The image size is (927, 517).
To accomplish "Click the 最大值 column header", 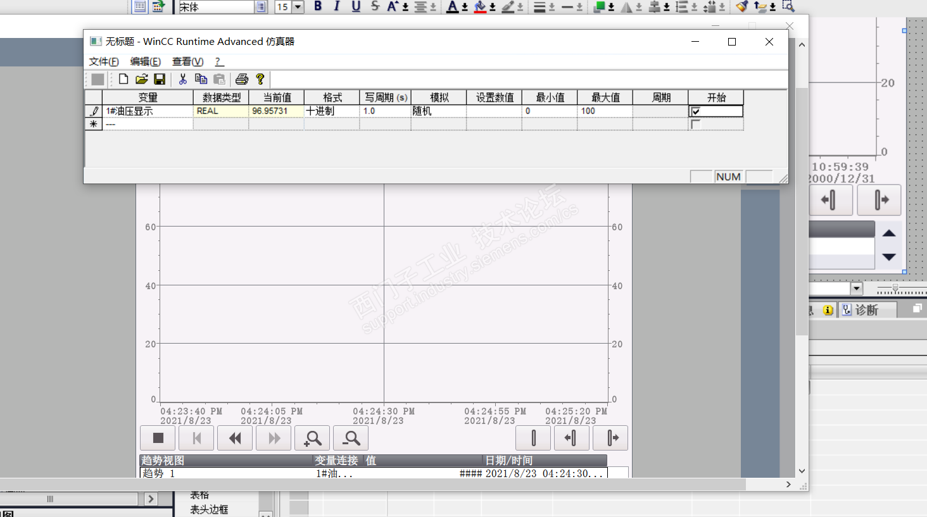I will coord(605,97).
